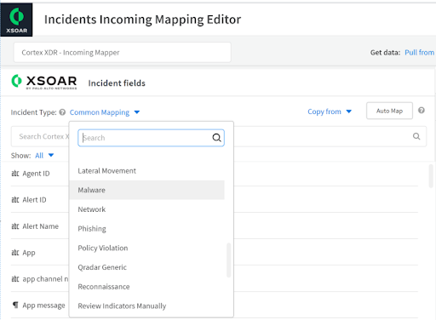This screenshot has height=320, width=436.
Task: Choose Reconnaissance from the list
Action: click(x=146, y=287)
